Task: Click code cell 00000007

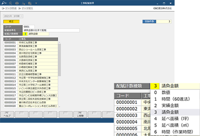Action: [10, 64]
